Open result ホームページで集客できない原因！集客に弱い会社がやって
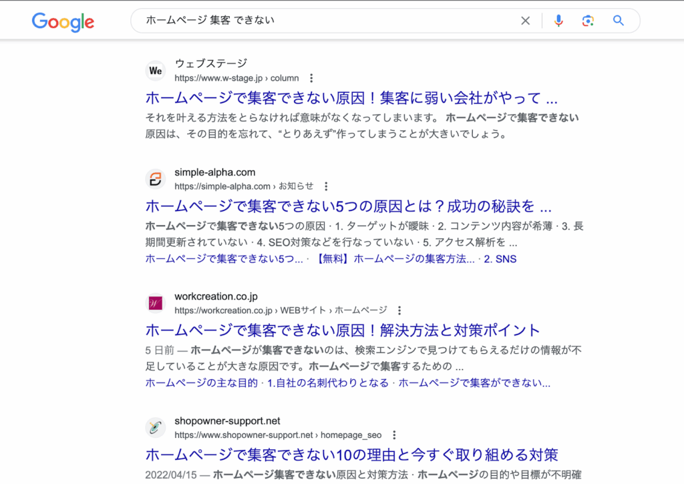 pos(351,98)
